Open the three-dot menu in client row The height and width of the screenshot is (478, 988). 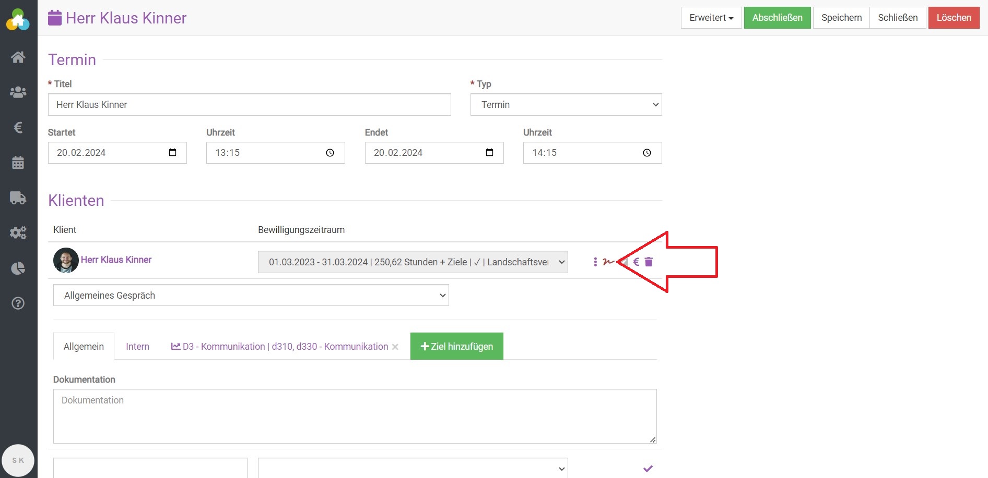pyautogui.click(x=595, y=262)
